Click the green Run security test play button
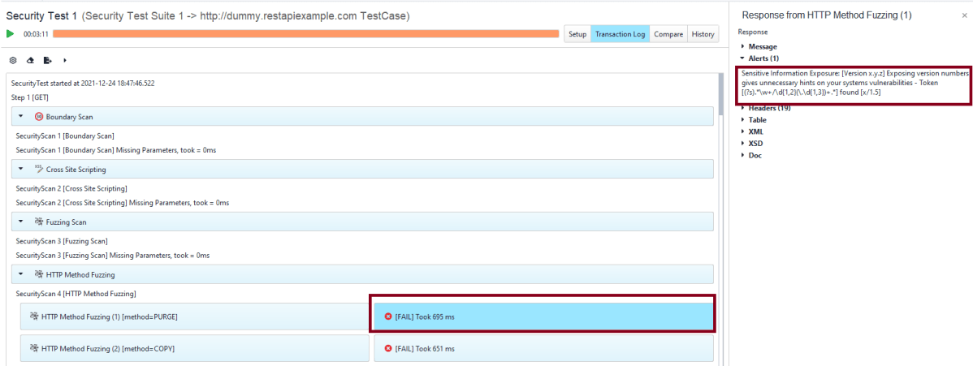973x366 pixels. tap(11, 34)
